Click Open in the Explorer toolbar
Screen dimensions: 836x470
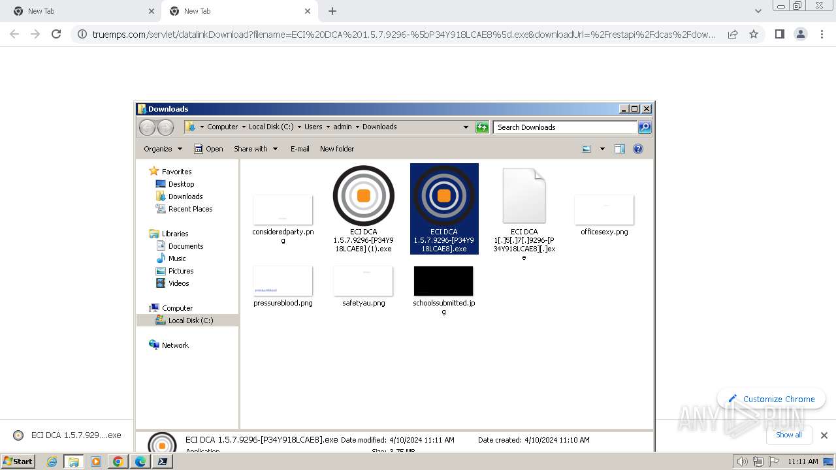(x=208, y=149)
